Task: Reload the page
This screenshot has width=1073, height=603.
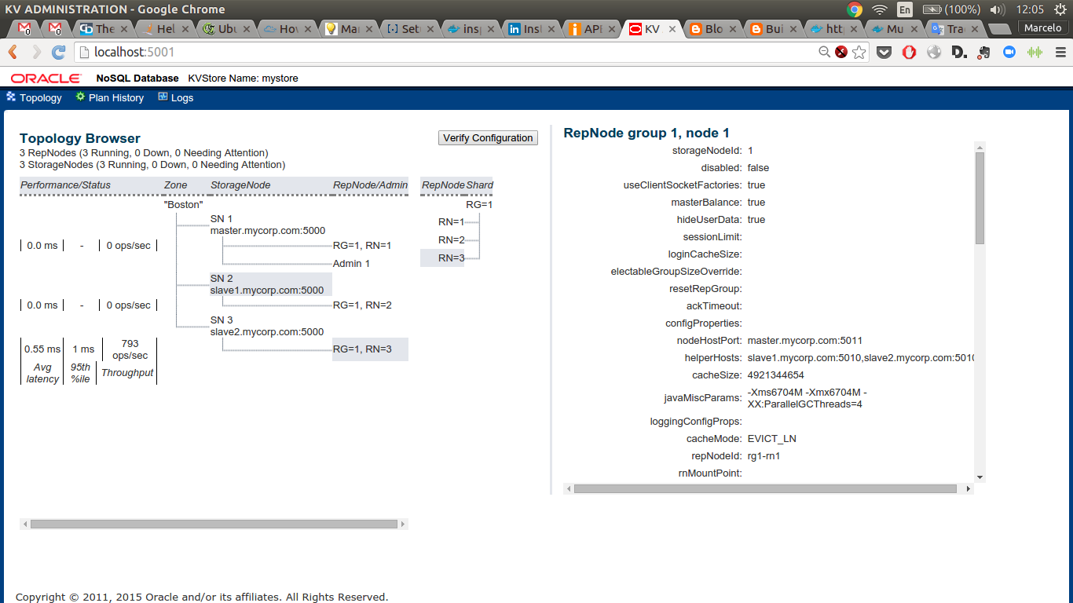Action: (x=59, y=53)
